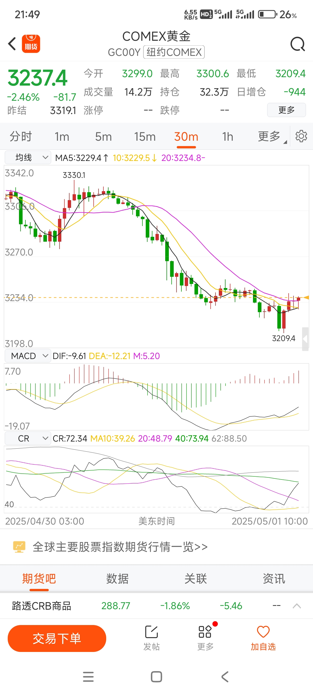
Task: Tap the 路透CRB商品 ticker row
Action: click(x=156, y=606)
